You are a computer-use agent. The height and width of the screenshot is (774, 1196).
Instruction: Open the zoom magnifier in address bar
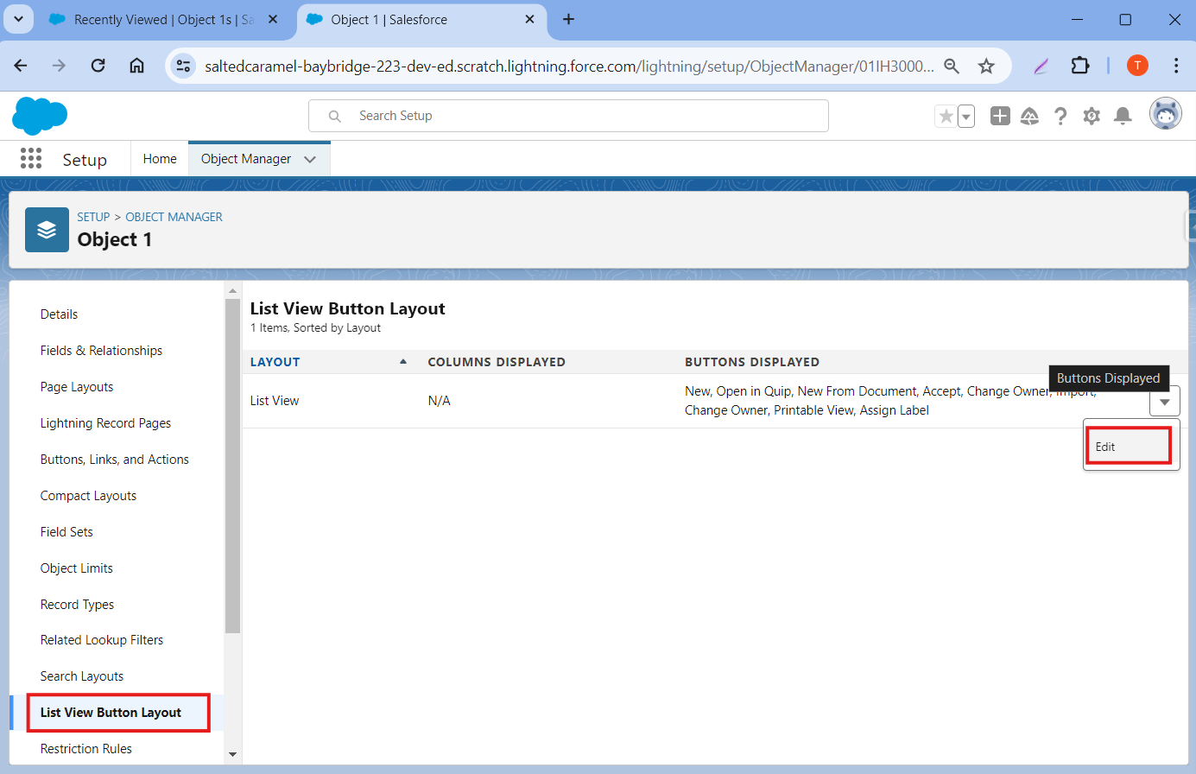point(952,66)
